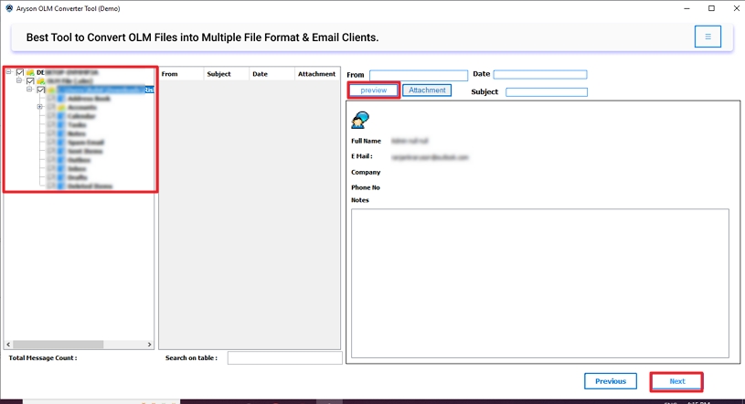This screenshot has height=404, width=745.
Task: Toggle the Address Book checkbox
Action: [51, 99]
